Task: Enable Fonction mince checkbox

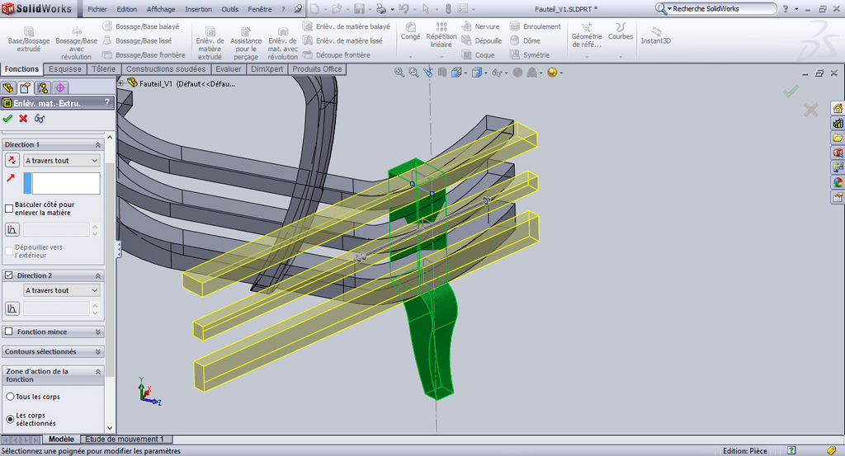Action: pos(8,331)
